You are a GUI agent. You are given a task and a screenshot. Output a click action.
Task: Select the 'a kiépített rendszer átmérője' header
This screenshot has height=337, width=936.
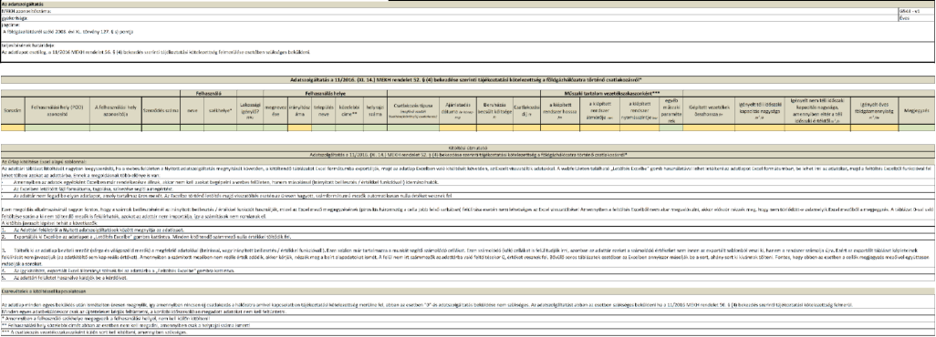pyautogui.click(x=599, y=109)
